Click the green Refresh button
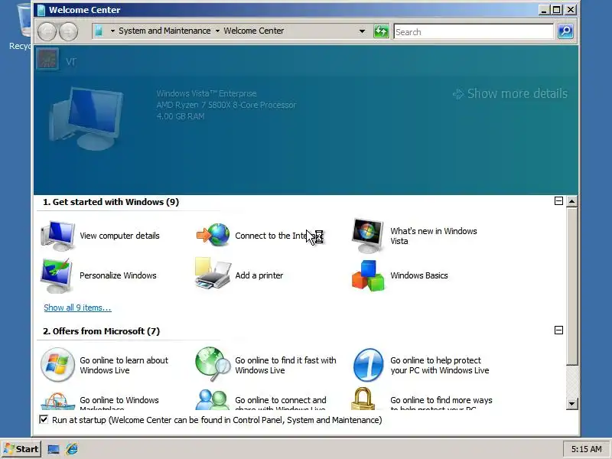612x459 pixels. click(381, 31)
